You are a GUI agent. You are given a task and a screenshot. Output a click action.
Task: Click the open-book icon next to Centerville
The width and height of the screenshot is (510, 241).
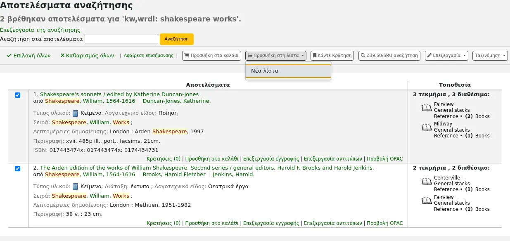coord(427,182)
